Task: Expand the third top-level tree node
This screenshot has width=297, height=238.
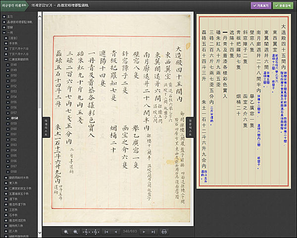Action: tap(4, 27)
